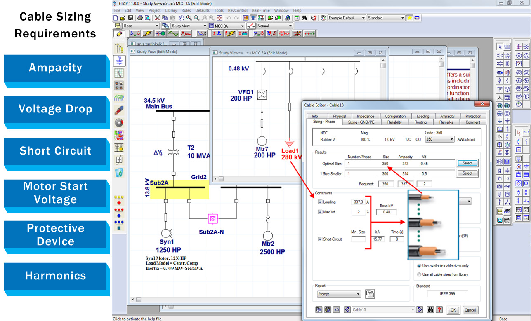Click the Find binoculars icon in Cable Editor
Image resolution: width=531 pixels, height=321 pixels.
pyautogui.click(x=430, y=310)
